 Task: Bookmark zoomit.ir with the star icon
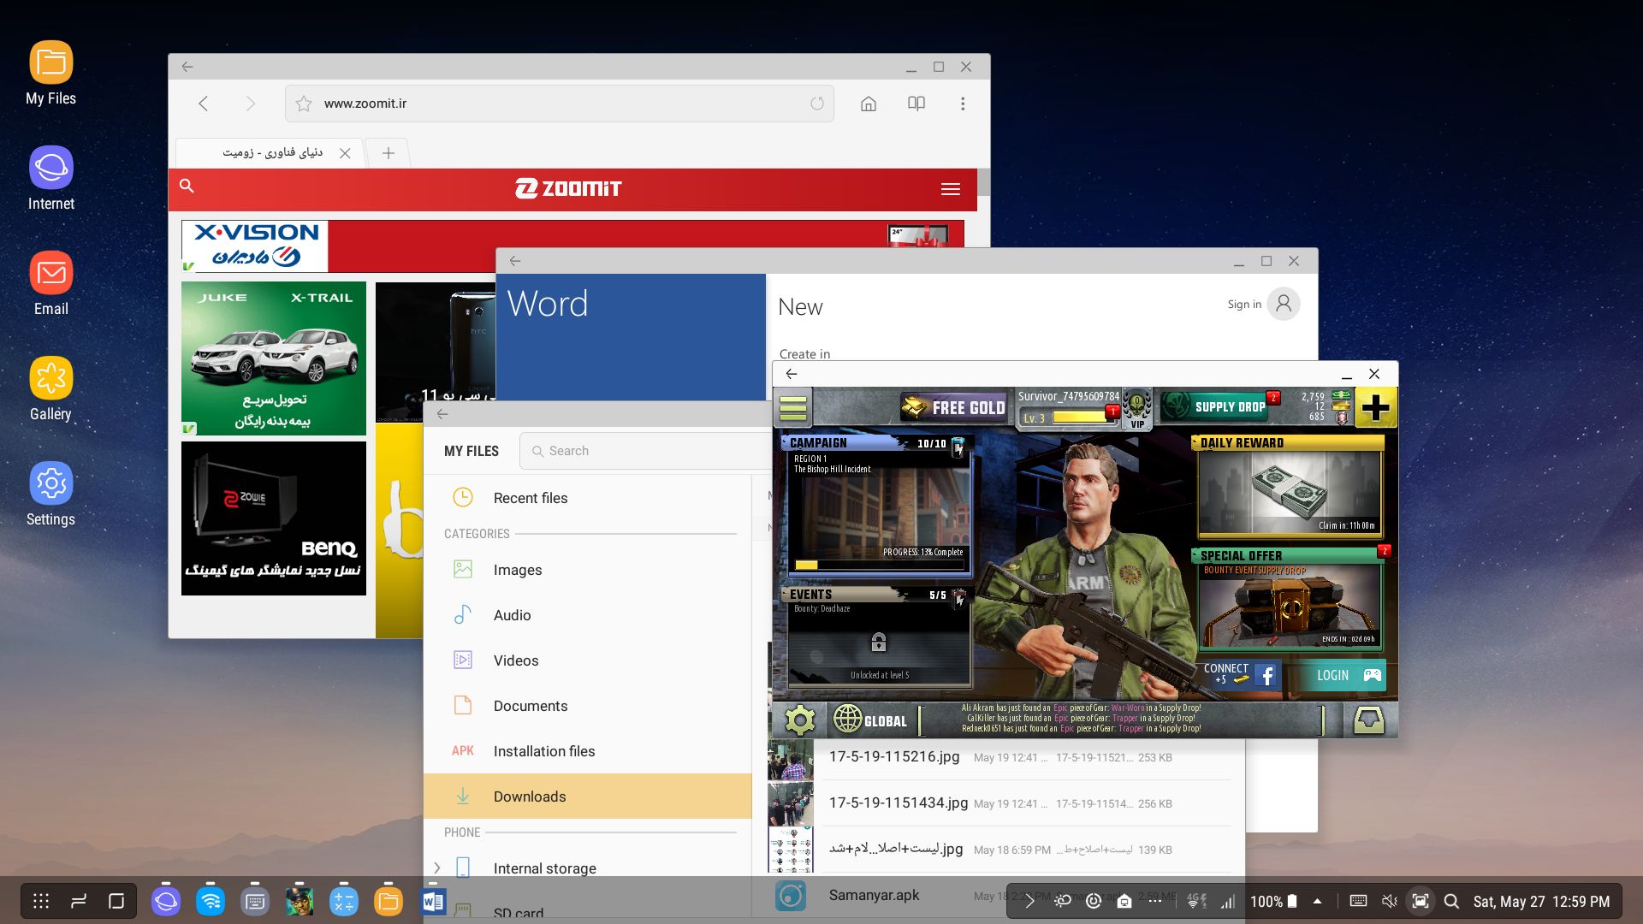click(x=304, y=104)
